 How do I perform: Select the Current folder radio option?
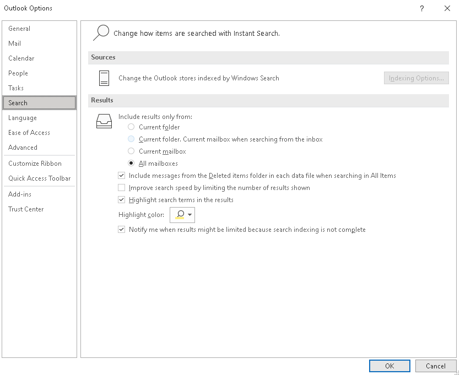(131, 127)
